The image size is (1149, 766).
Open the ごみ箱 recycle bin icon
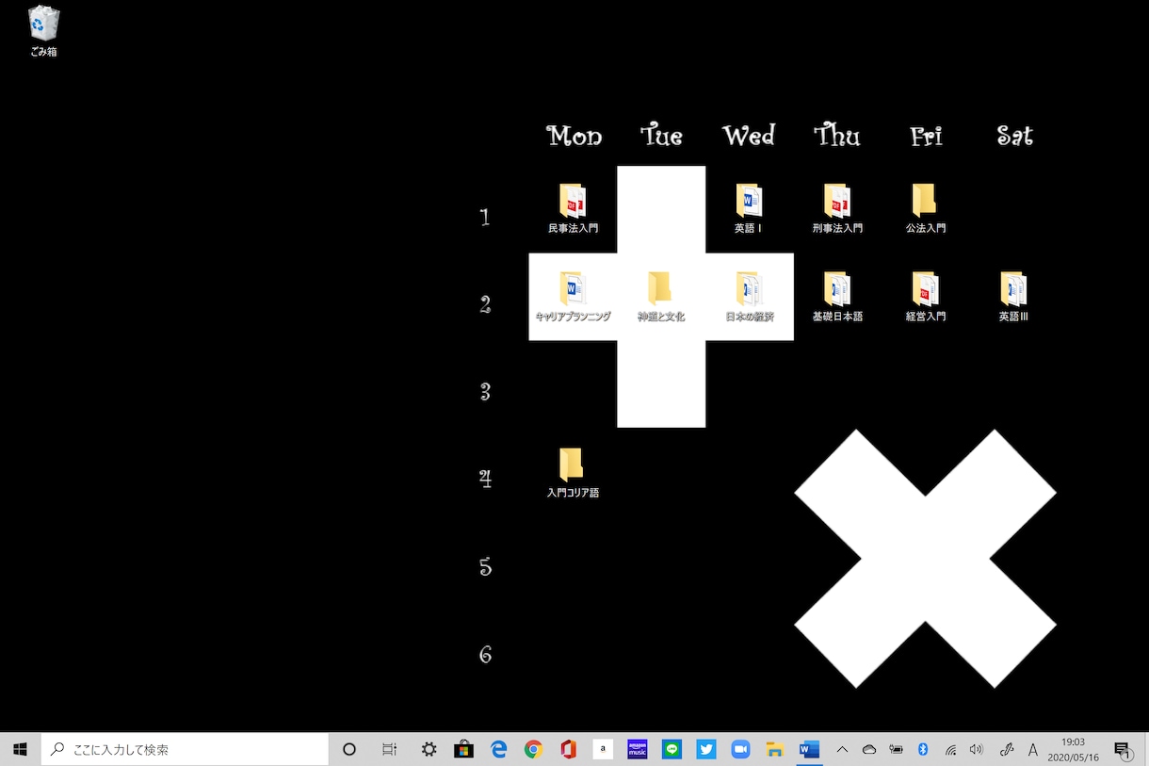coord(43,31)
